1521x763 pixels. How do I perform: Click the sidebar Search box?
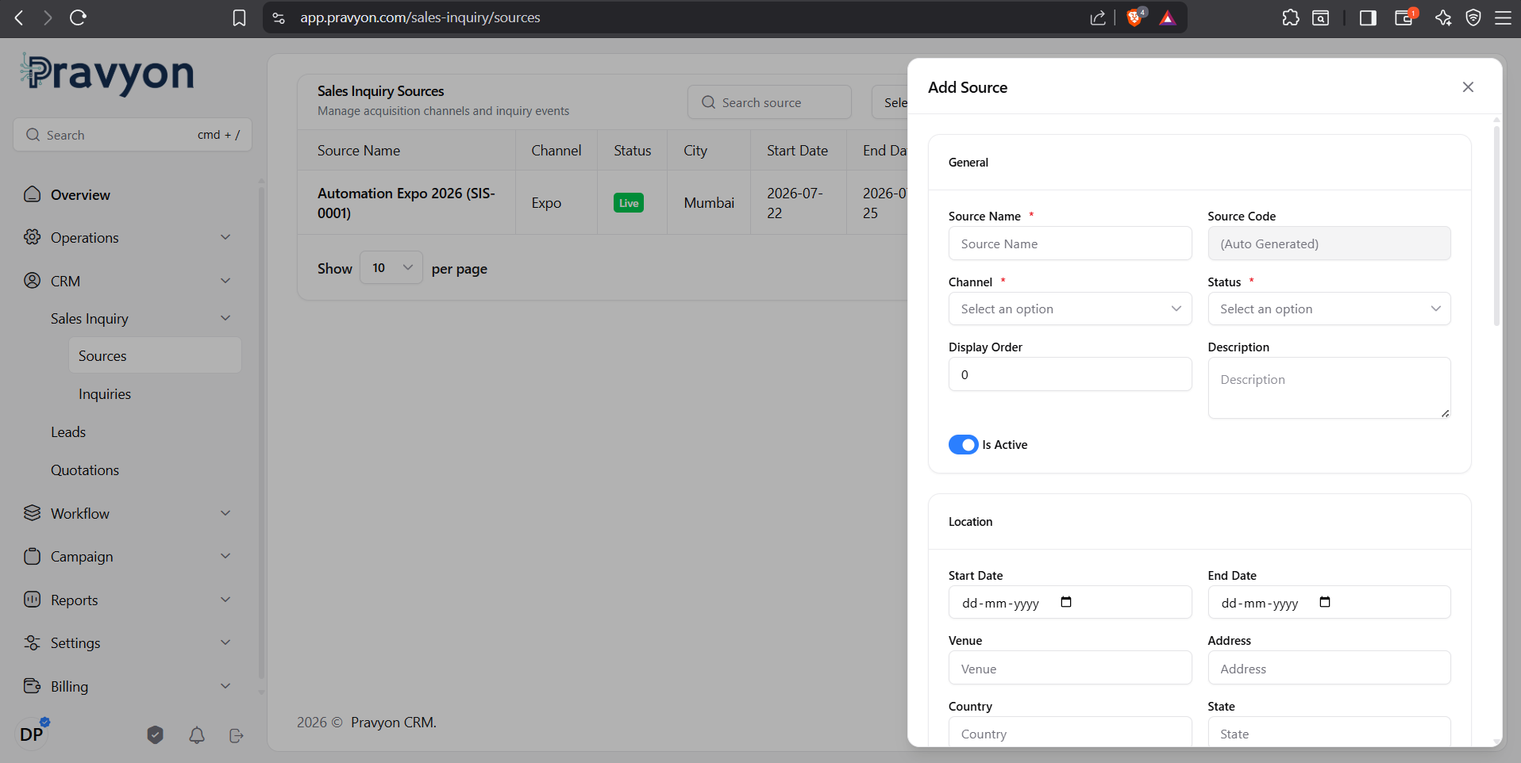(x=133, y=135)
